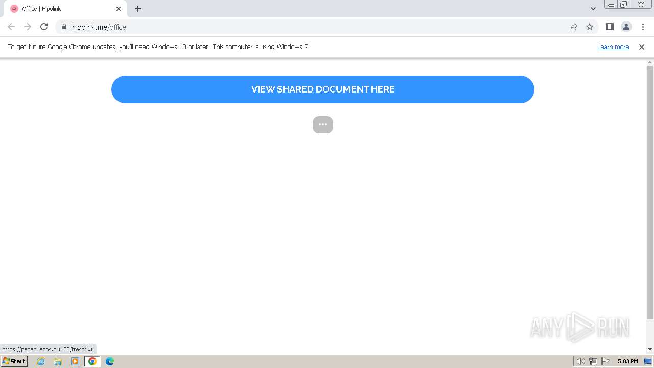
Task: Close the Chrome window
Action: (641, 5)
